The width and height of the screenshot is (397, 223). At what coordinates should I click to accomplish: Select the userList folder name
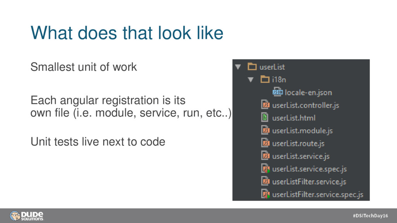pos(272,67)
